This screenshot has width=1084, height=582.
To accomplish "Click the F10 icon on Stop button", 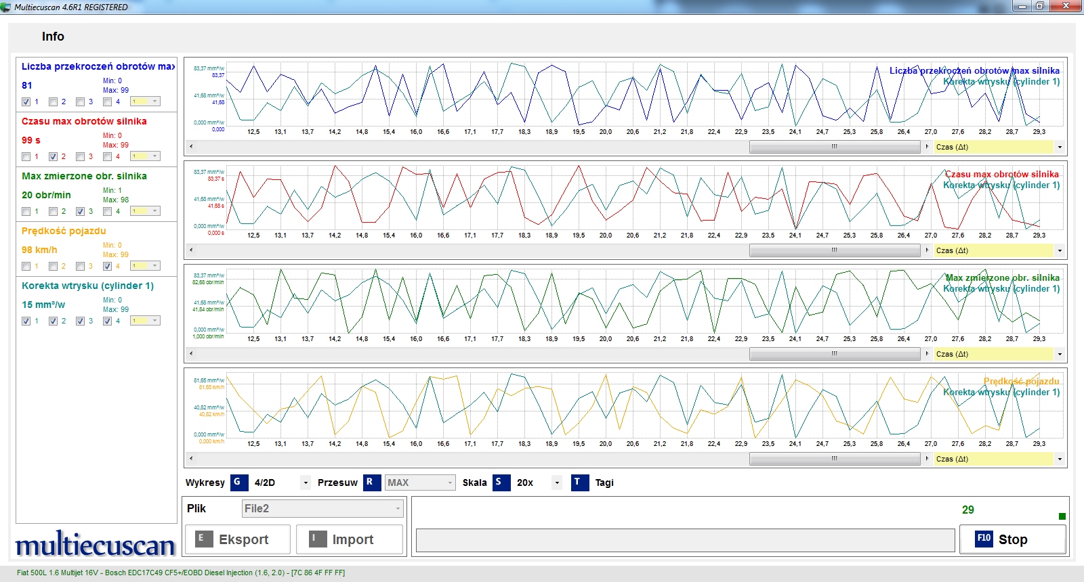I will click(984, 539).
